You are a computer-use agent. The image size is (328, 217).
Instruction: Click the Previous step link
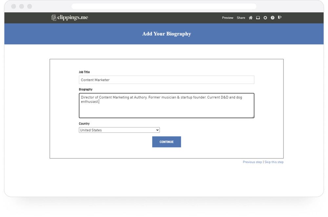[x=252, y=162]
